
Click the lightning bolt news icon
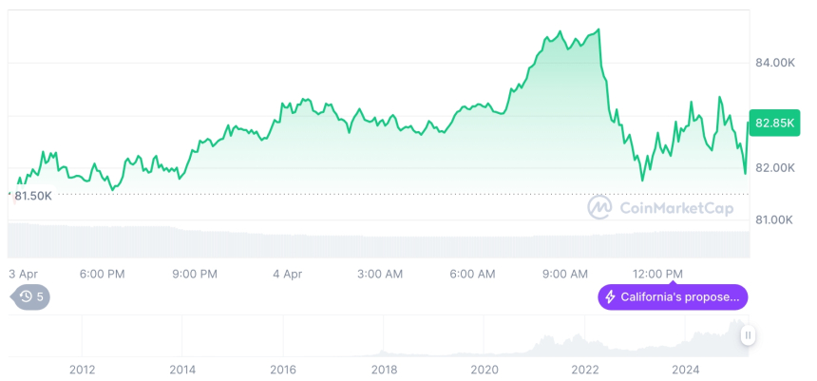point(610,297)
